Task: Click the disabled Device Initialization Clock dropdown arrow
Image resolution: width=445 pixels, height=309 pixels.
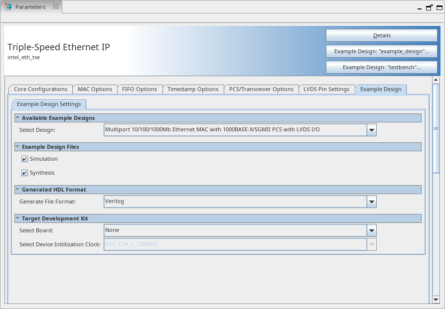Action: click(x=371, y=244)
